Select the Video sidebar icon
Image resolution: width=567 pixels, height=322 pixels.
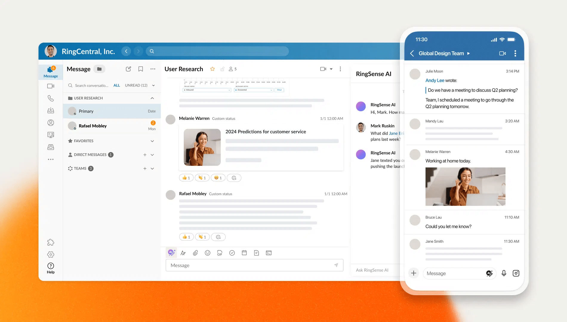pyautogui.click(x=50, y=86)
